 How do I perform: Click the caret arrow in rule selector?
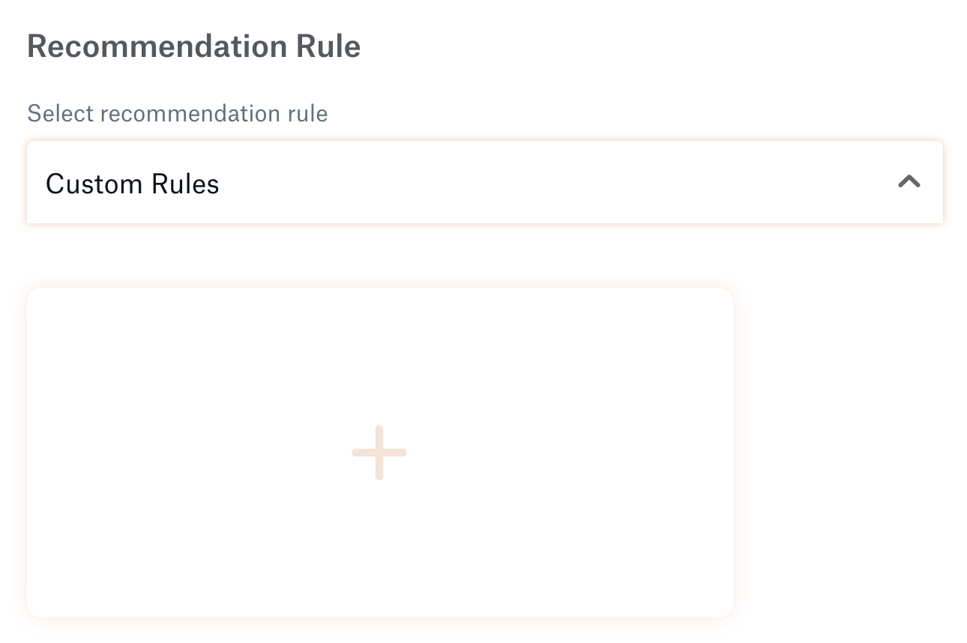909,182
